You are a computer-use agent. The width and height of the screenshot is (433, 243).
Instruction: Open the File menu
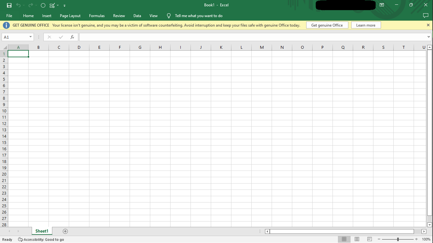click(9, 16)
